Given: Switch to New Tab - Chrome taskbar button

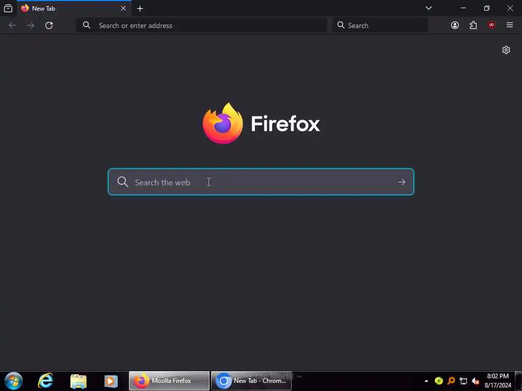Looking at the screenshot, I should [251, 381].
